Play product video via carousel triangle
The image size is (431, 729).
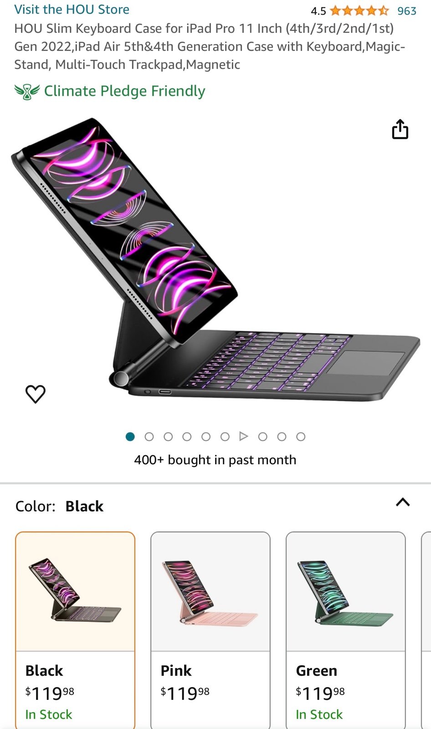pyautogui.click(x=244, y=436)
